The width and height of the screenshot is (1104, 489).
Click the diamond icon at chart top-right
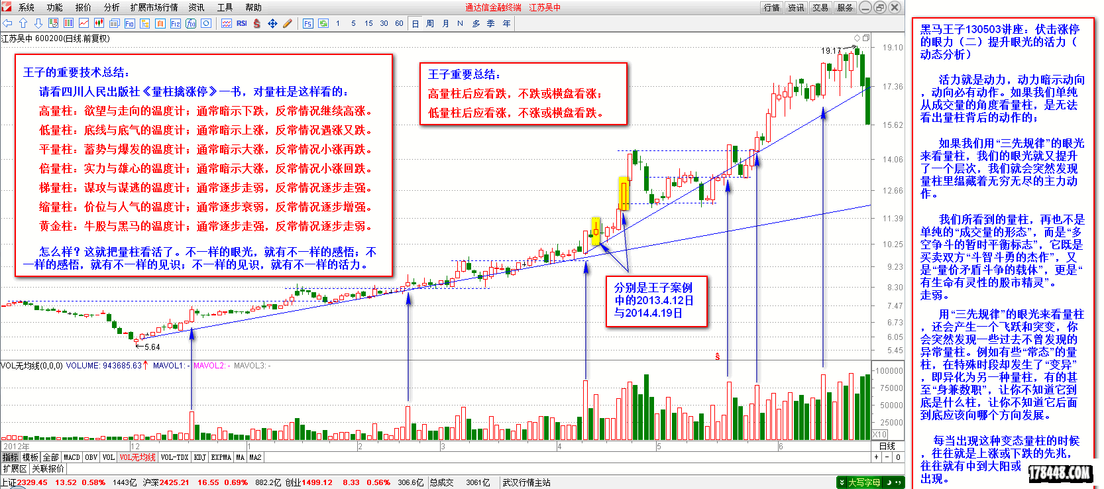857,38
